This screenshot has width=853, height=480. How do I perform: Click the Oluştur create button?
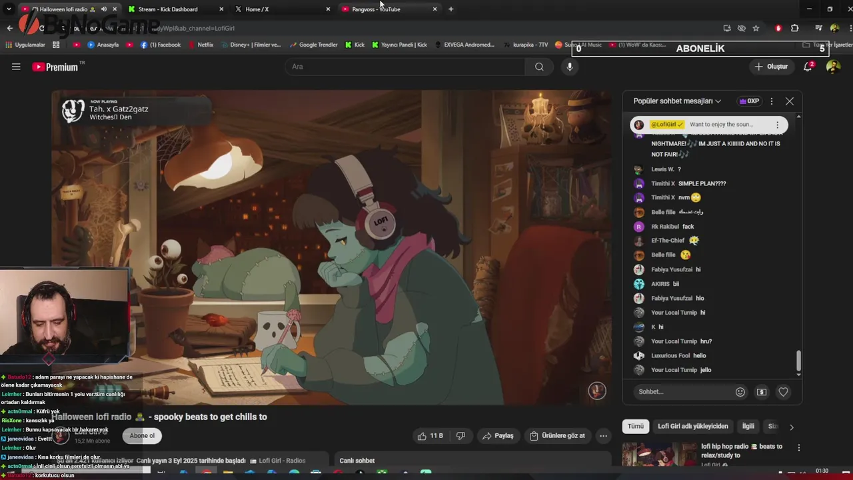click(771, 67)
